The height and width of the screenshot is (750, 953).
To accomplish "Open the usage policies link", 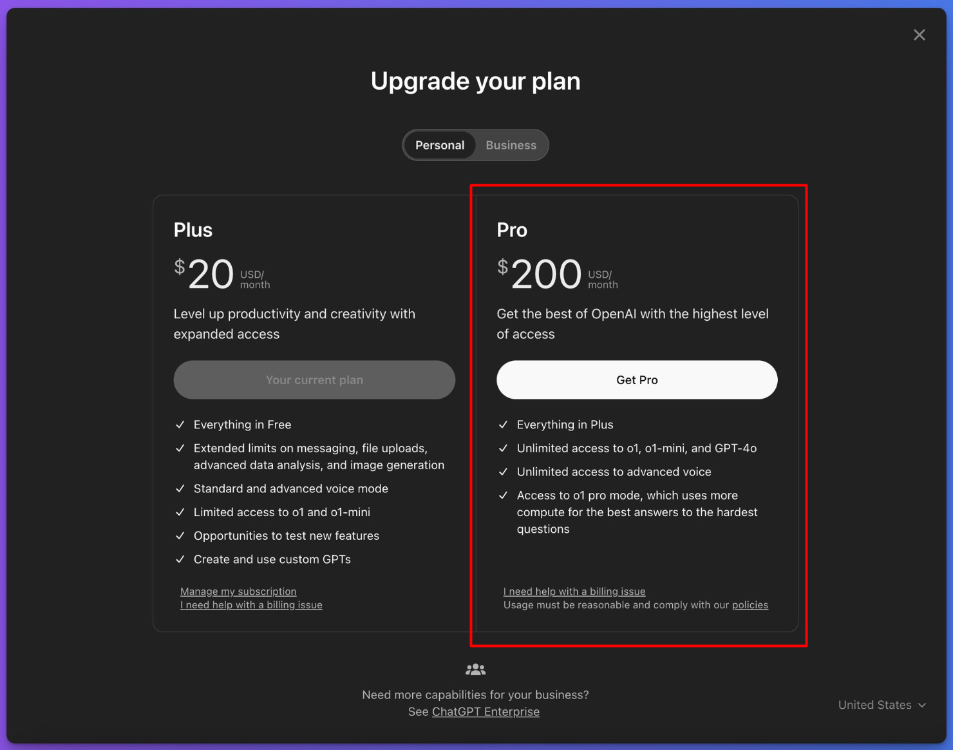I will pos(750,605).
